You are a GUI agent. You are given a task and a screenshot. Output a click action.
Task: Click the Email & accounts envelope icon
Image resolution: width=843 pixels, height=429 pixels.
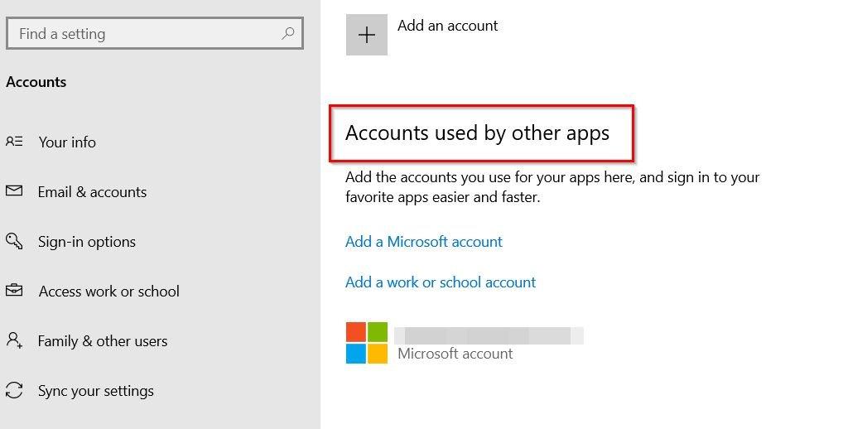[x=14, y=191]
